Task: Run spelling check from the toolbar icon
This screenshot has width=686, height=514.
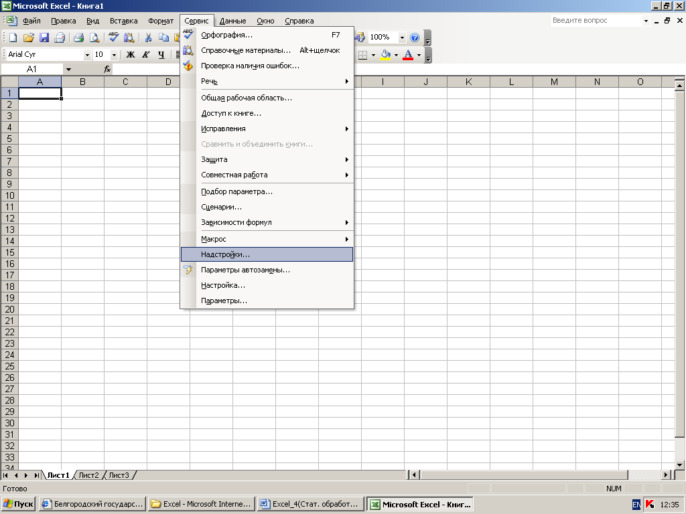Action: (113, 37)
